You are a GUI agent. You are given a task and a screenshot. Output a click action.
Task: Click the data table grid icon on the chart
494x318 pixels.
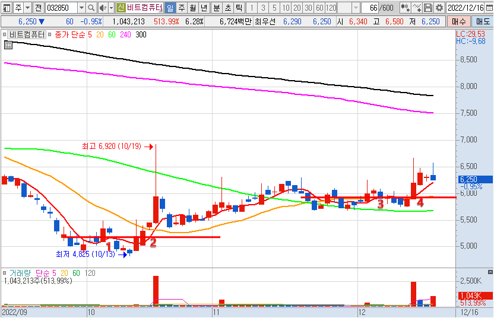[x=8, y=45]
